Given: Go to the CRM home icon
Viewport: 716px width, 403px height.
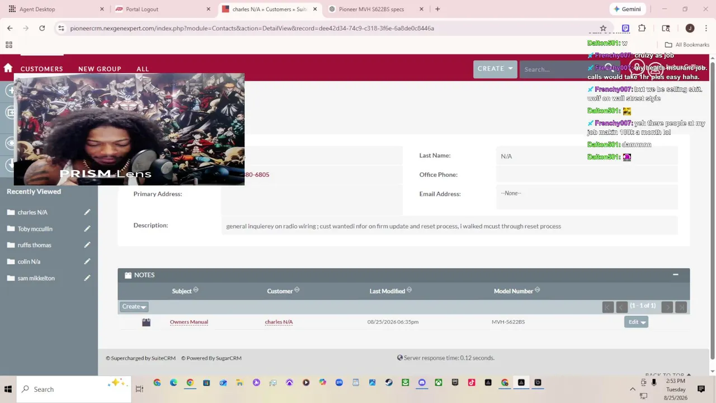Looking at the screenshot, I should point(8,68).
